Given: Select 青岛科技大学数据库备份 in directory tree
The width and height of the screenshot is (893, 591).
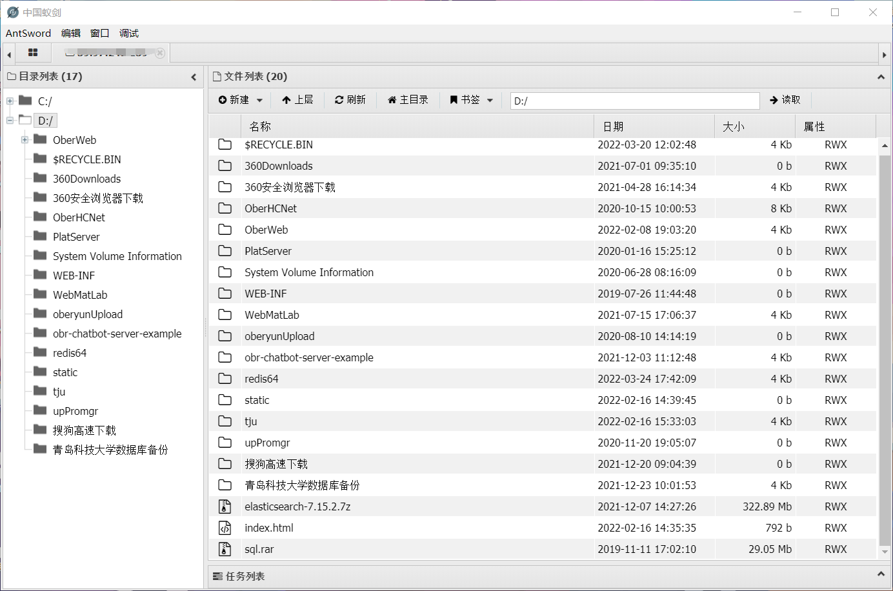Looking at the screenshot, I should 110,450.
